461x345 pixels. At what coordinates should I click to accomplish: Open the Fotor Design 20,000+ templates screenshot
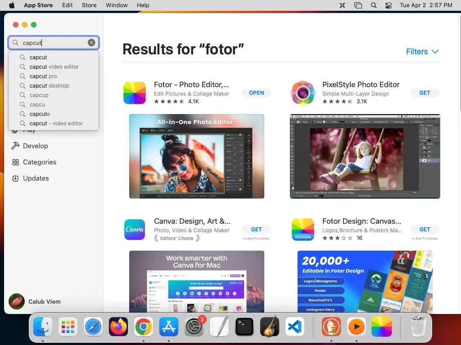[x=365, y=281]
